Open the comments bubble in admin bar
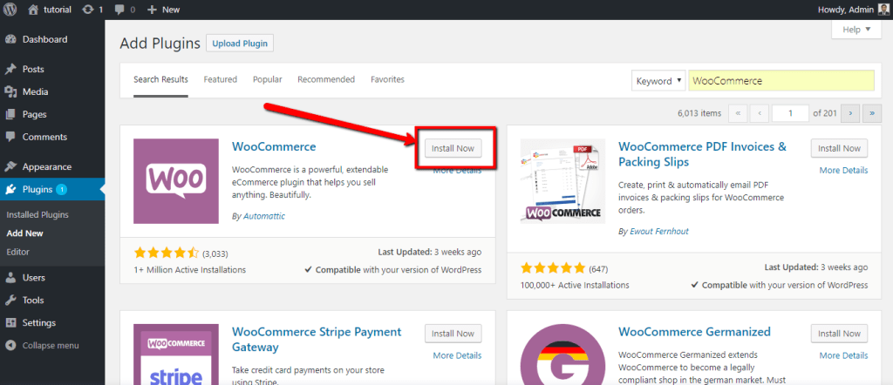Image resolution: width=893 pixels, height=385 pixels. click(119, 10)
